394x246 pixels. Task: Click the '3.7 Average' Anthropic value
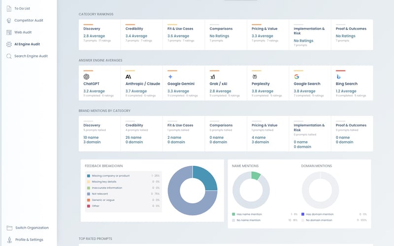coord(136,91)
